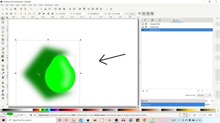220x123 pixels.
Task: Increase the X position value
Action: pos(72,14)
